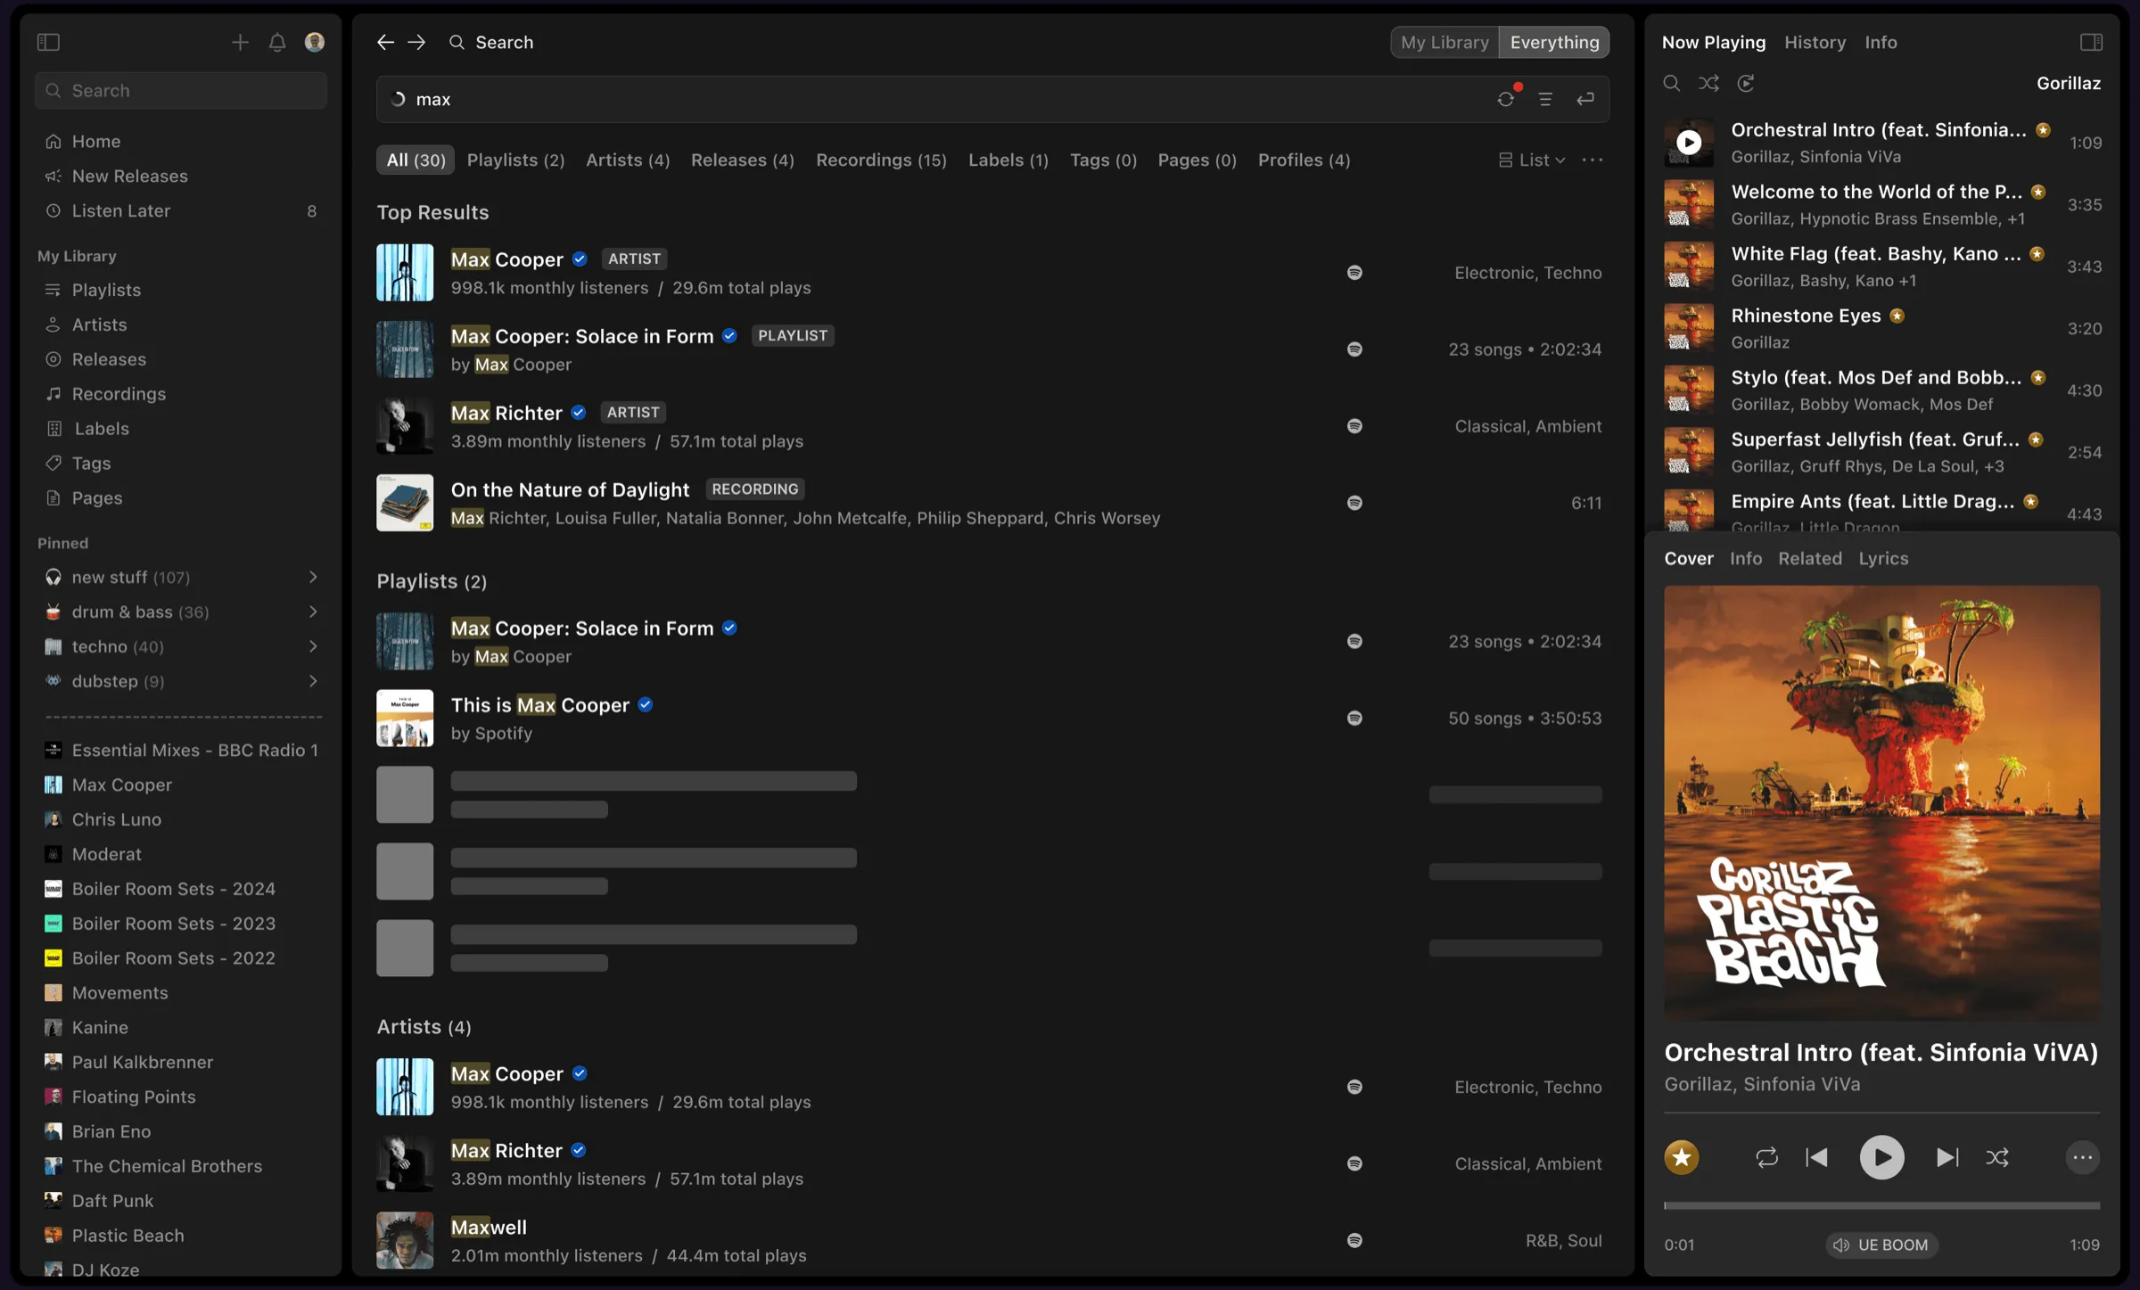Collapse the right panel icon
2140x1290 pixels.
coord(2091,42)
